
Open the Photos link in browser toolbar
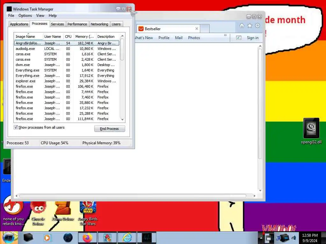[x=194, y=38]
